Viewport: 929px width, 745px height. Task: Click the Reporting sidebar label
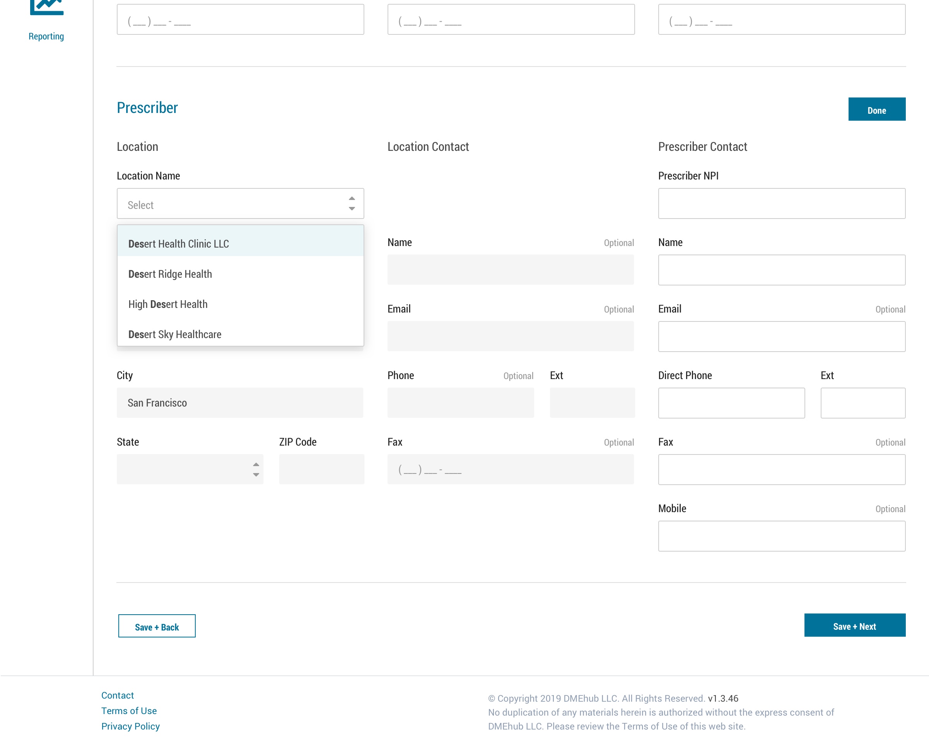[46, 36]
